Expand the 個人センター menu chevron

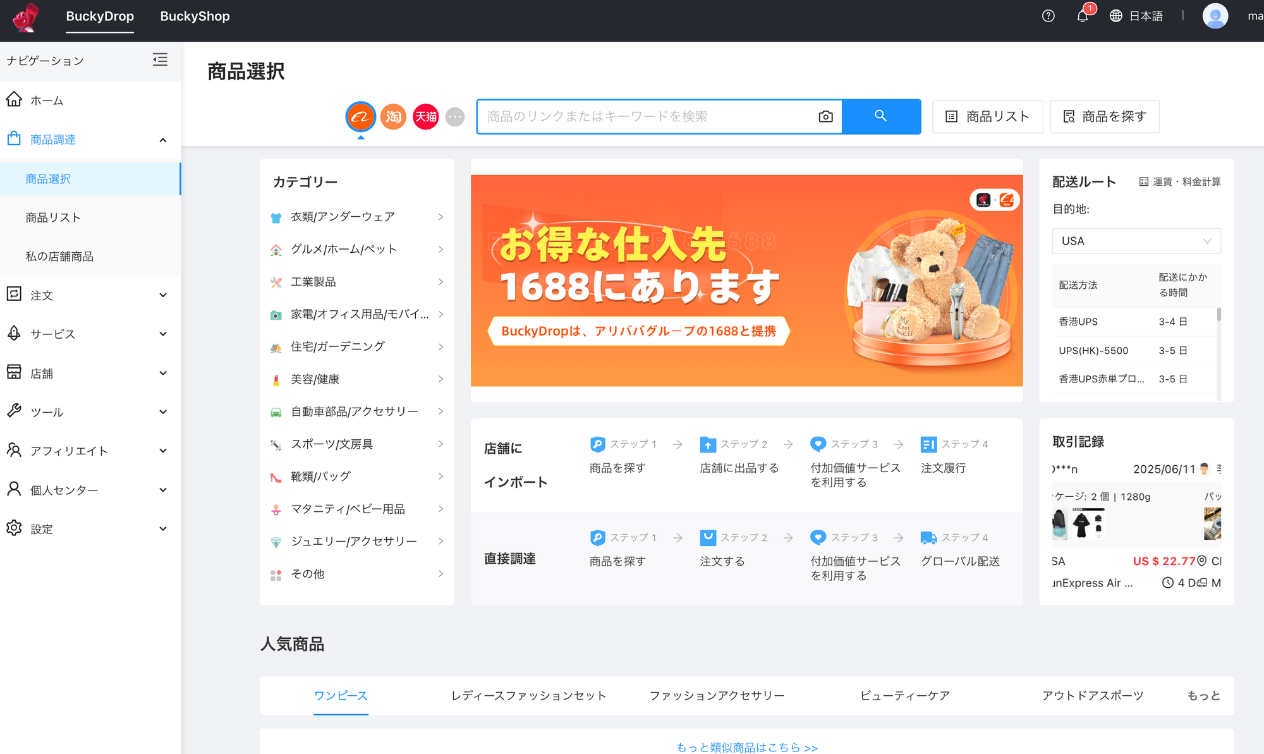(163, 490)
